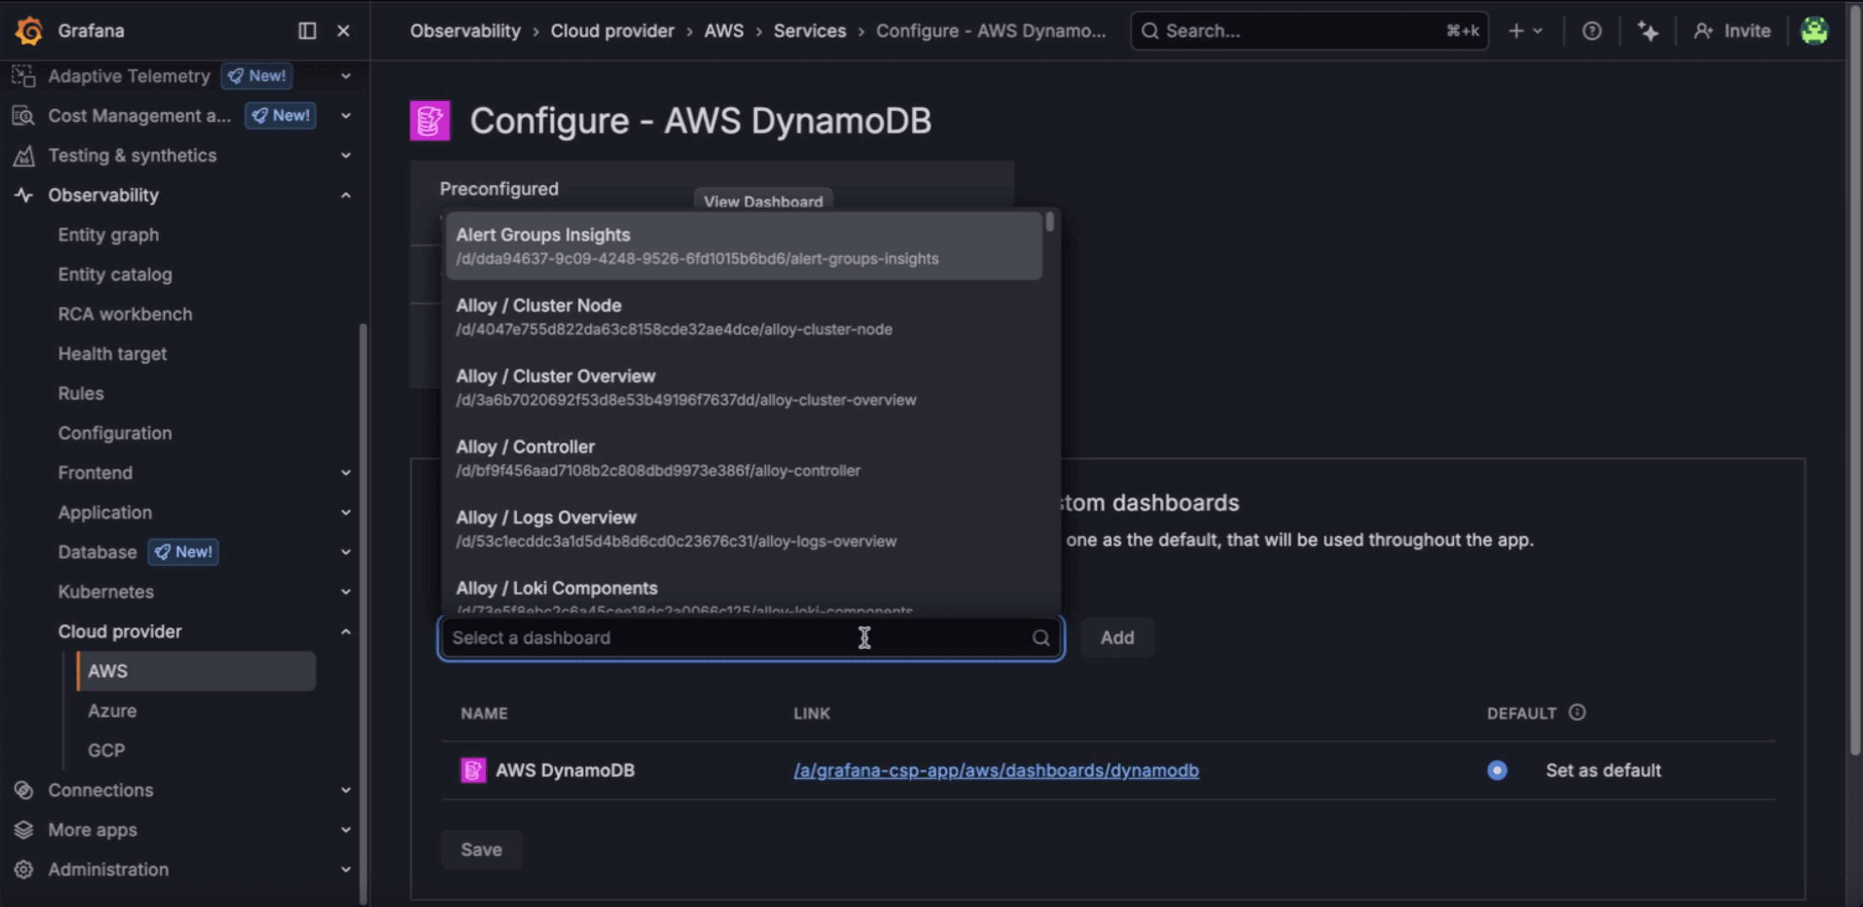Screen dimensions: 1863x907
Task: Open the dynamodb dashboard link
Action: [996, 770]
